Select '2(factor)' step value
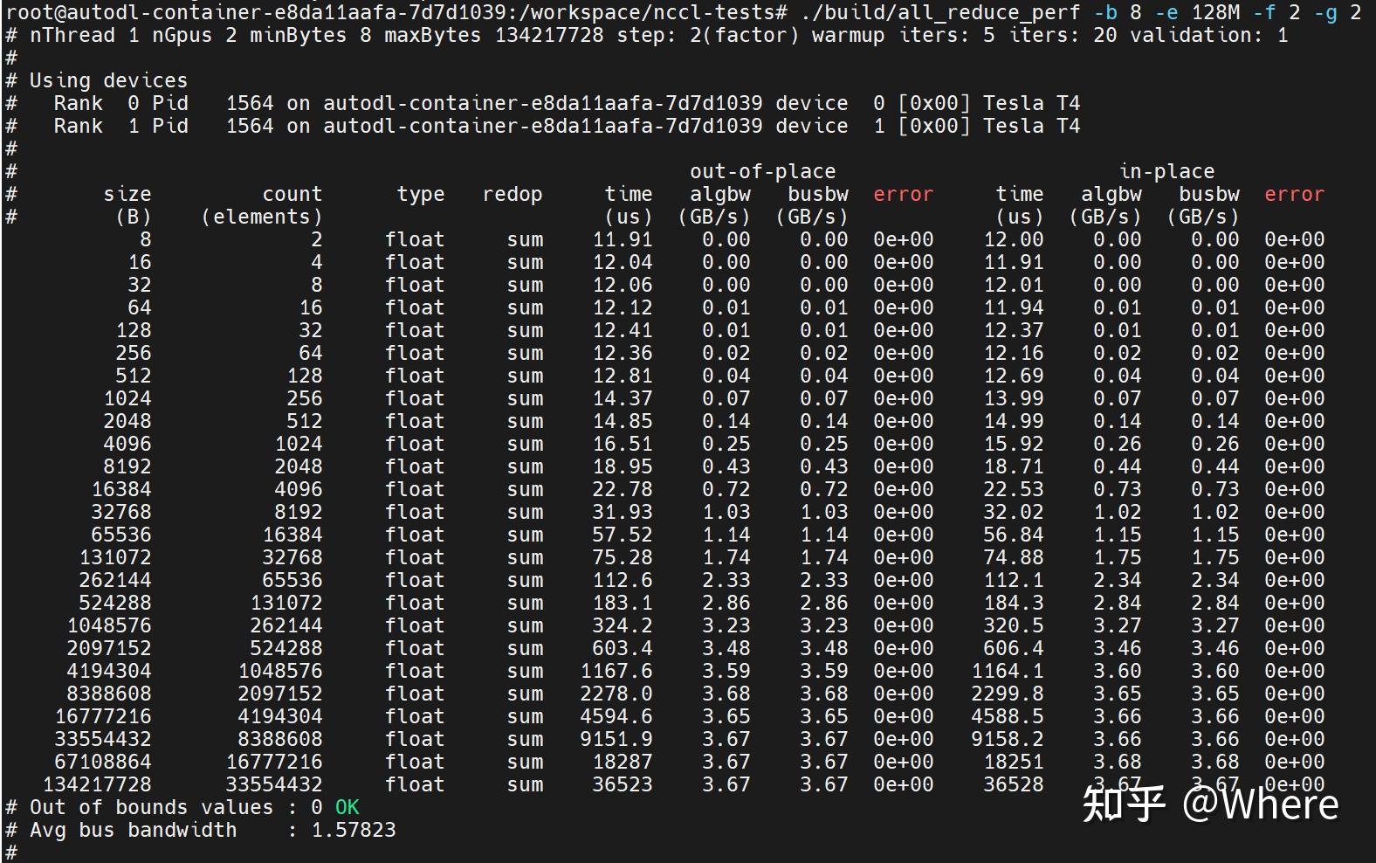This screenshot has height=863, width=1376. click(x=744, y=35)
